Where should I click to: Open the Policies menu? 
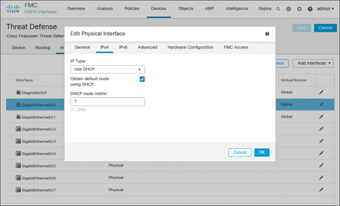click(x=132, y=9)
